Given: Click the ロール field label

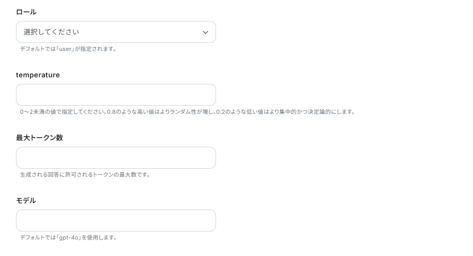Looking at the screenshot, I should [26, 12].
